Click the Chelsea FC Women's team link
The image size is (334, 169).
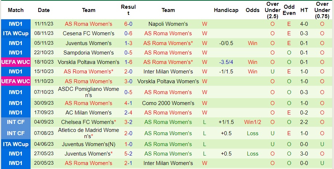tap(89, 122)
